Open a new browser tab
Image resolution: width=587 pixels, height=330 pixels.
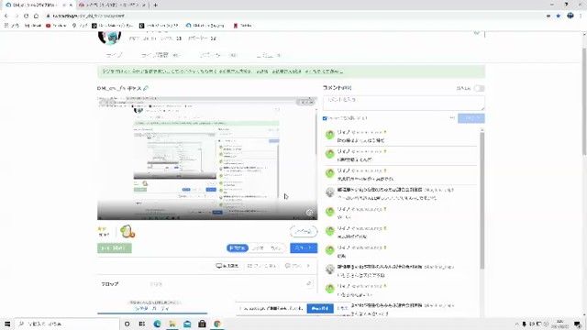coord(155,5)
